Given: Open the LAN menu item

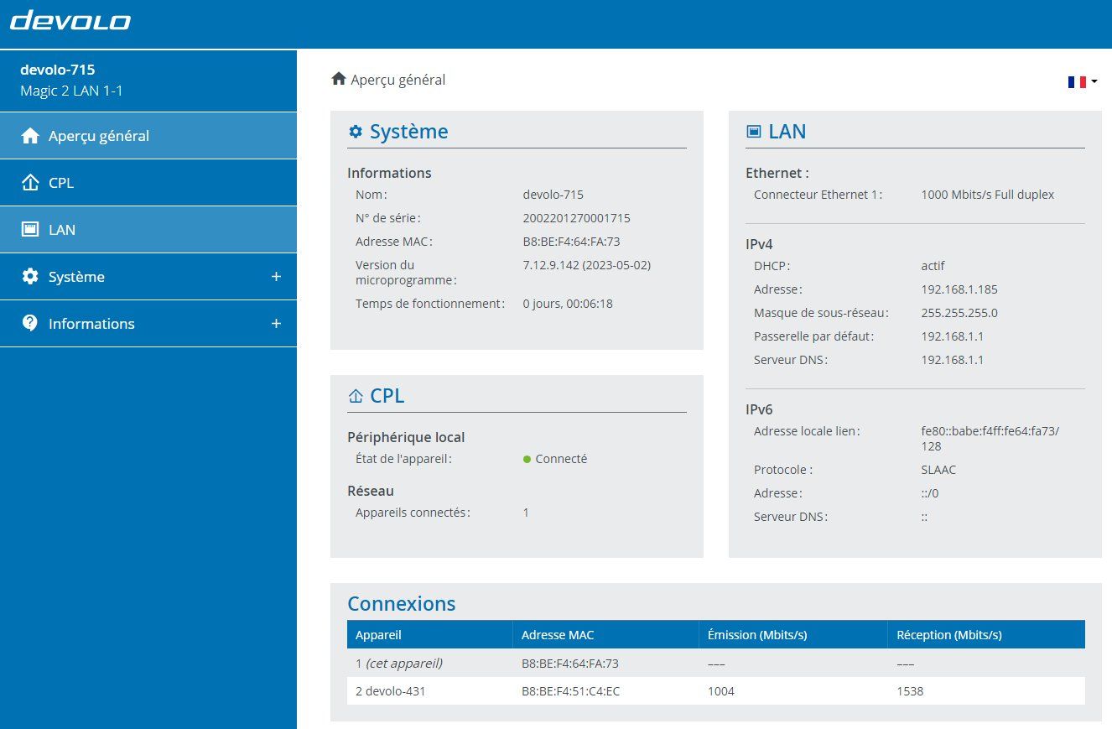Looking at the screenshot, I should [x=148, y=230].
